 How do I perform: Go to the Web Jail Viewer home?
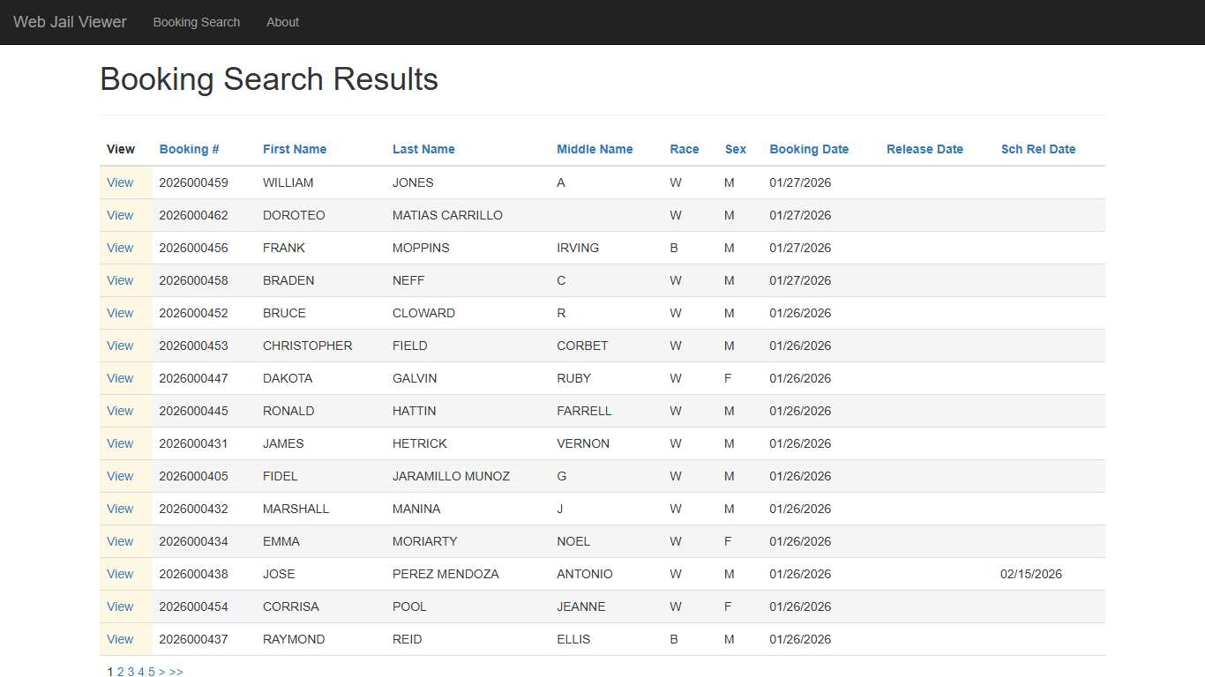[70, 22]
